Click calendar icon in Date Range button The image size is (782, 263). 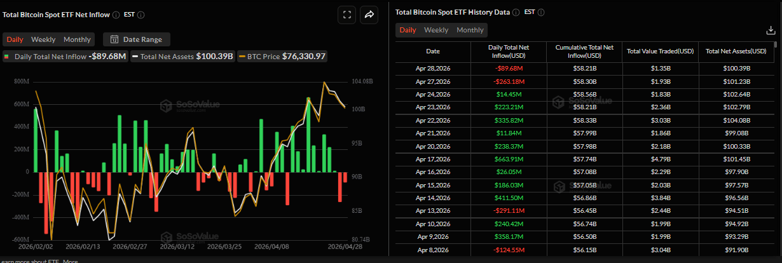(114, 39)
